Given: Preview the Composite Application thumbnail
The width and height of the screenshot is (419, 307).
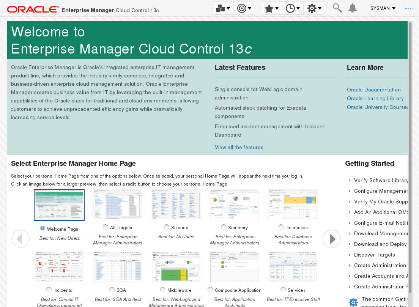Looking at the screenshot, I should click(x=235, y=267).
